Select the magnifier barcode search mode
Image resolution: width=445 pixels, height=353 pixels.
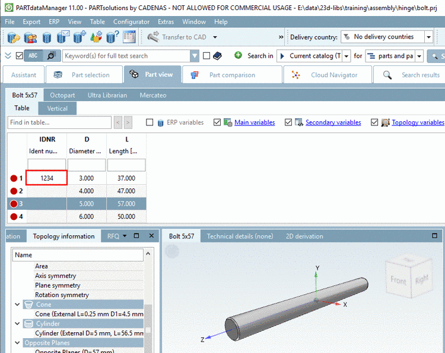click(52, 56)
